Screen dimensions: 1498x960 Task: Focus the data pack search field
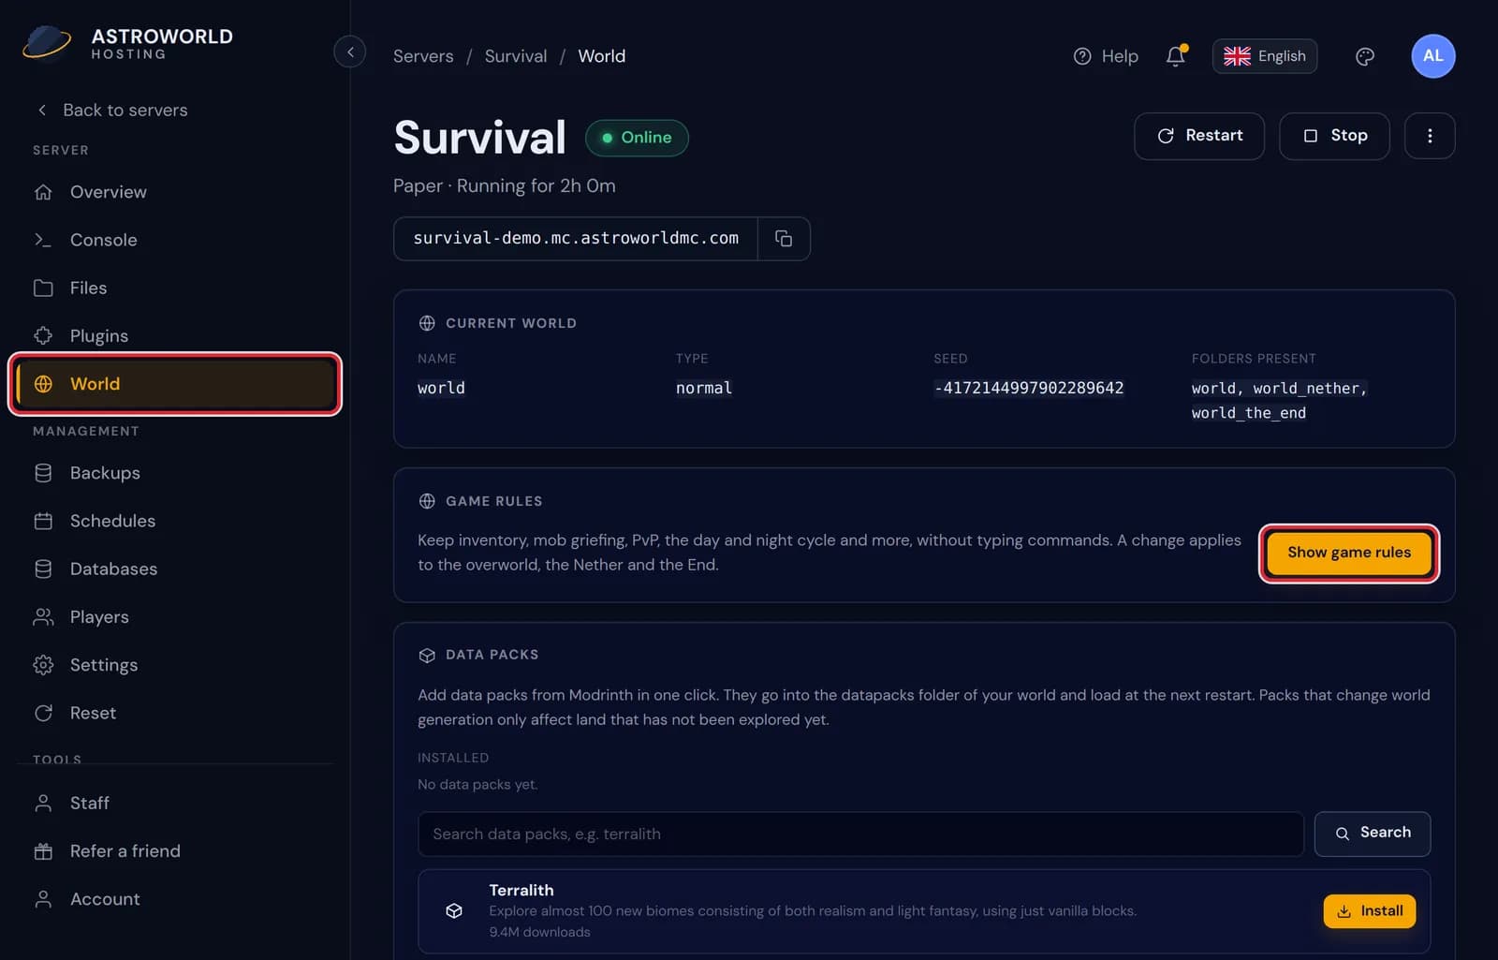pyautogui.click(x=860, y=834)
